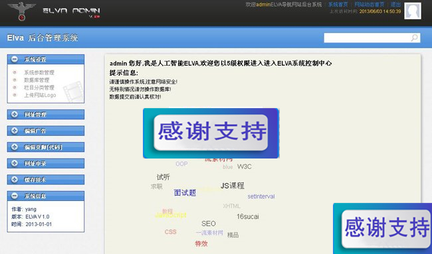
Task: Click the search magnifier icon
Action: tap(414, 38)
